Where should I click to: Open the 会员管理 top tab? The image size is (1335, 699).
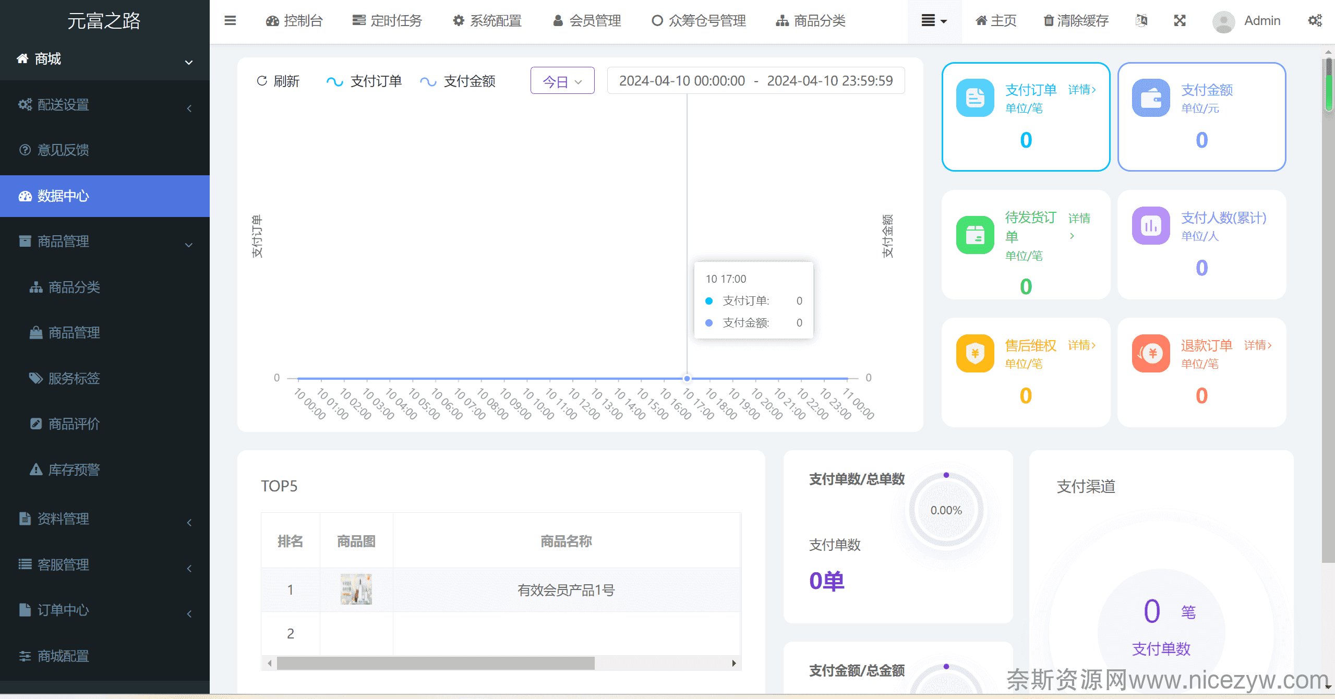click(x=586, y=21)
